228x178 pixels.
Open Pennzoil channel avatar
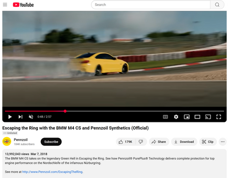(7, 141)
